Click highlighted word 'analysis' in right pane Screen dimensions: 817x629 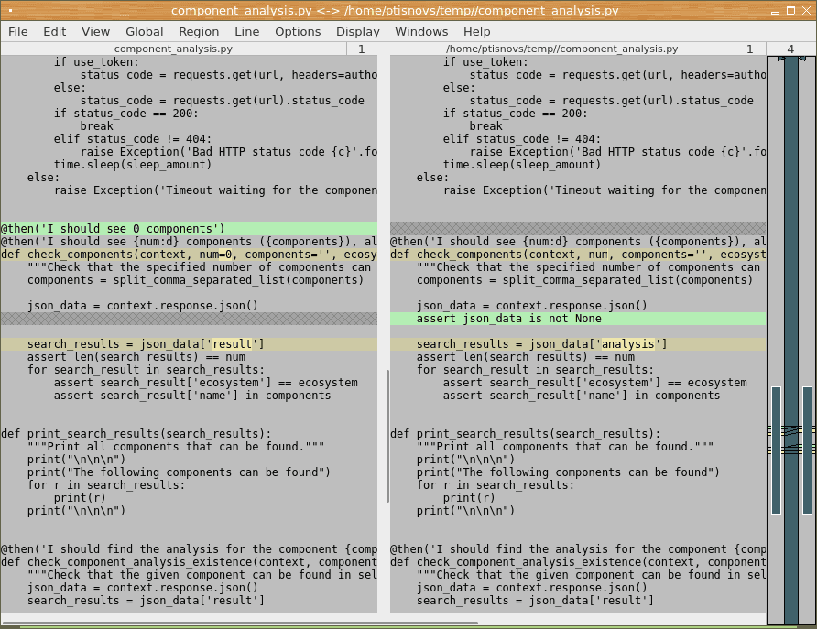[627, 344]
